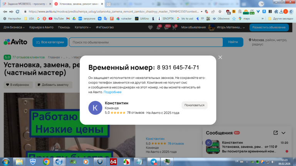Open the #яПомогаю link
The image size is (296, 166).
coord(105,27)
